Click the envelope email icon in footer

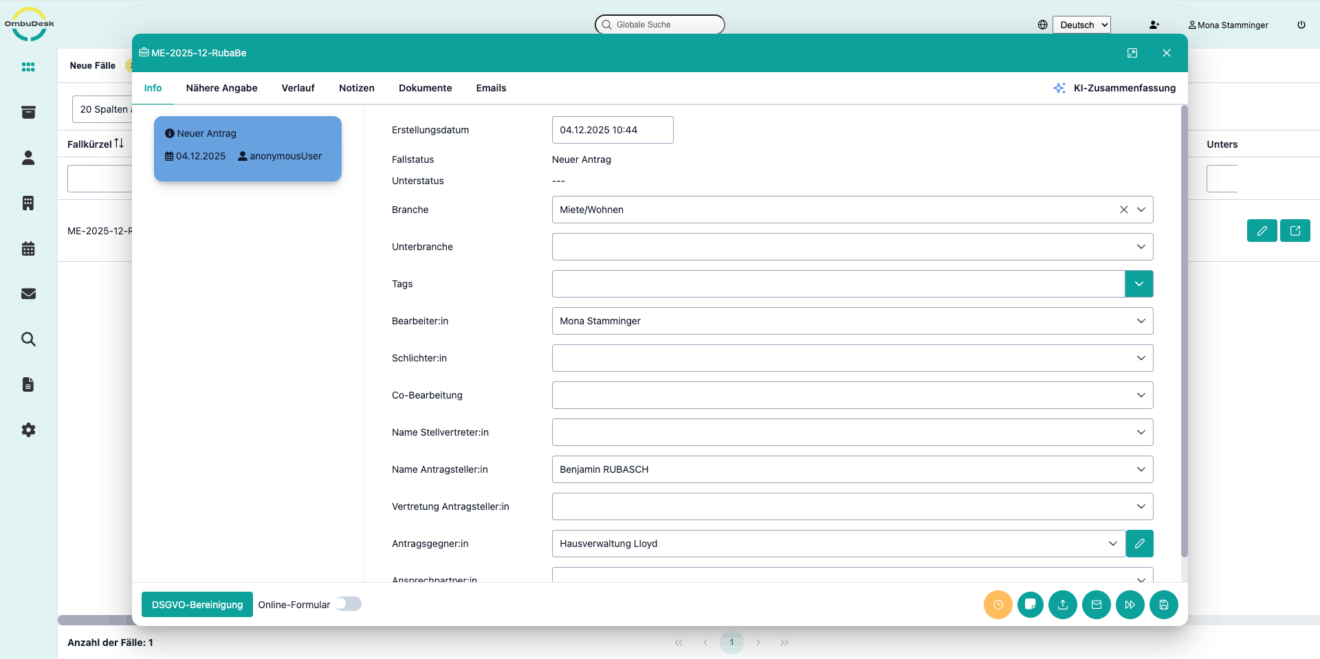click(1097, 605)
